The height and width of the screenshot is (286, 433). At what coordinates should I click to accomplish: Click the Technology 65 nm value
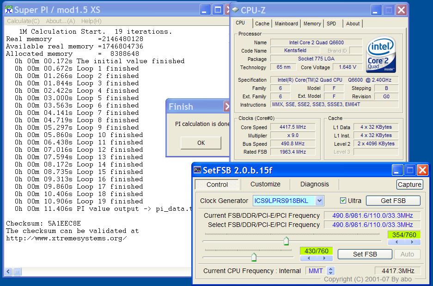[x=283, y=67]
